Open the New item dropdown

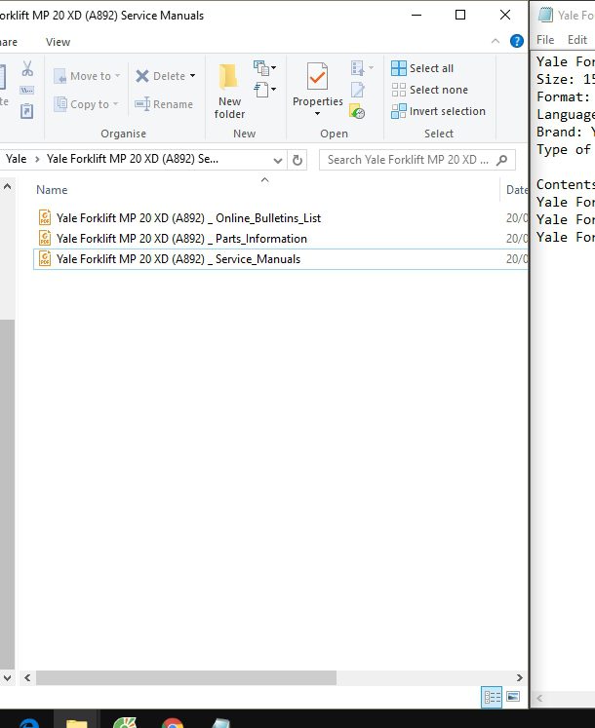click(x=265, y=68)
